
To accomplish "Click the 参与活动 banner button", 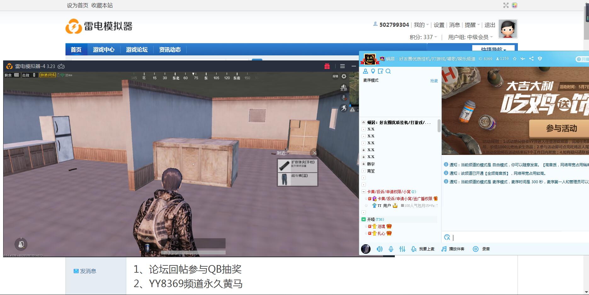I will pyautogui.click(x=561, y=128).
